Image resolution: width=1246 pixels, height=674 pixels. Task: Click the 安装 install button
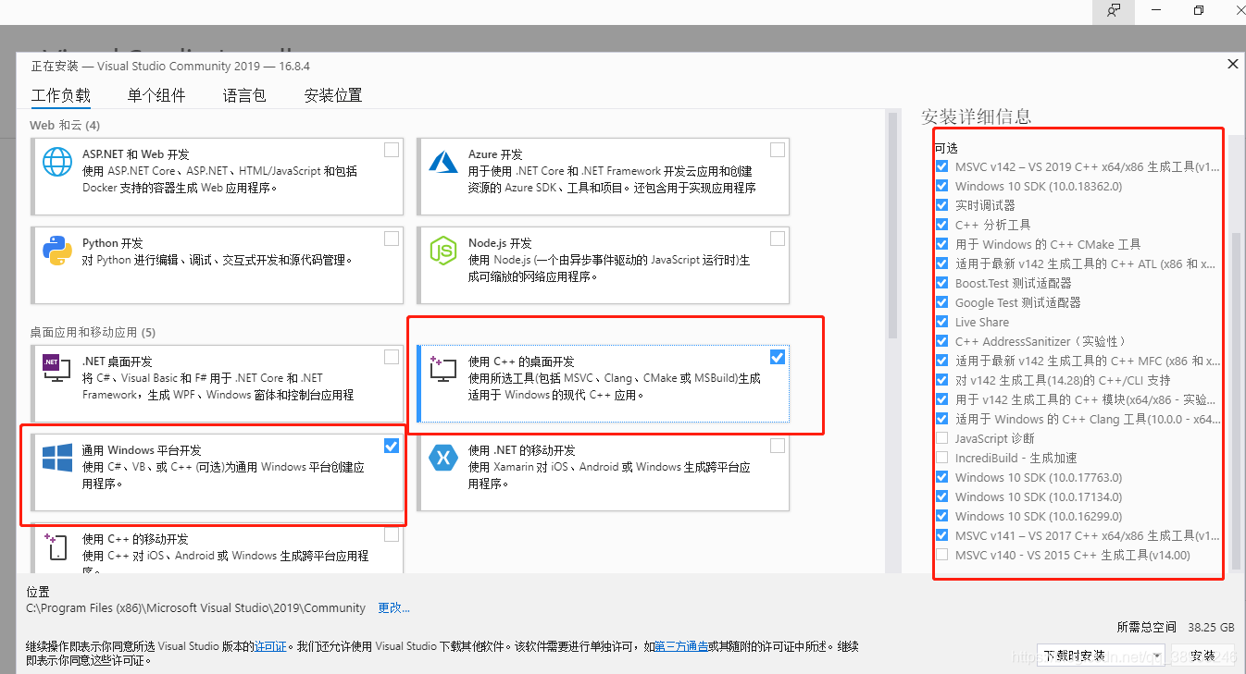(1202, 656)
